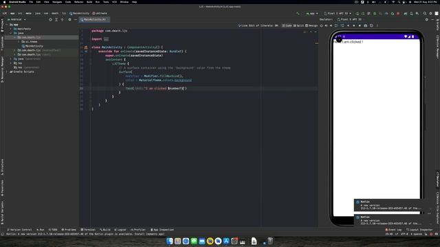Open the Version Control tool window

click(x=19, y=230)
